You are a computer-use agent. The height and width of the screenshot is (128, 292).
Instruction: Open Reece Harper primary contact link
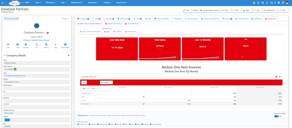tap(44, 40)
